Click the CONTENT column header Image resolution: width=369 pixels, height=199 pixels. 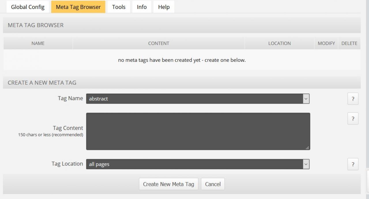coord(159,43)
